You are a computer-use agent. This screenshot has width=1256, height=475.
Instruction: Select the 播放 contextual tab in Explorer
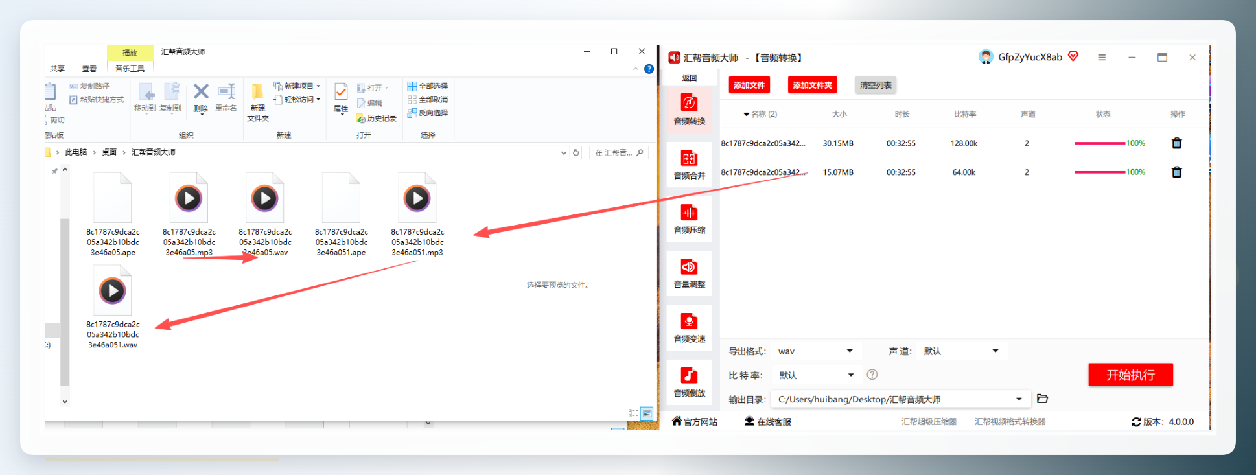coord(130,52)
